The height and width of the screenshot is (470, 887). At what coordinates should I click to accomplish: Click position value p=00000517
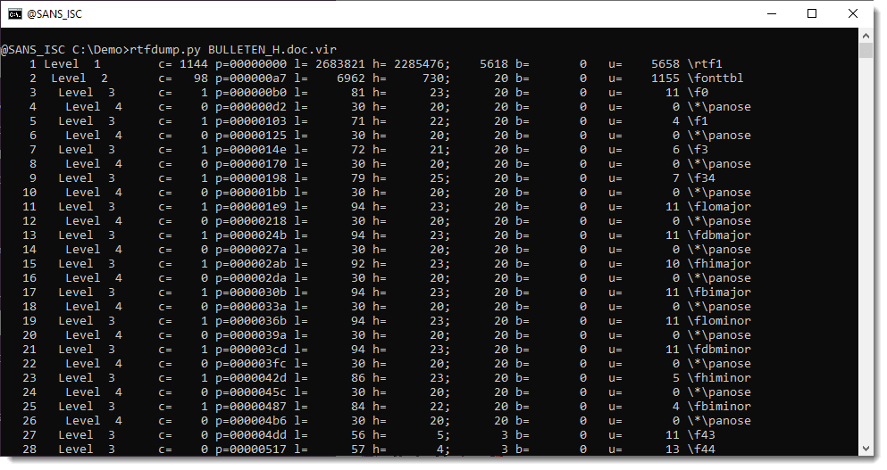251,449
